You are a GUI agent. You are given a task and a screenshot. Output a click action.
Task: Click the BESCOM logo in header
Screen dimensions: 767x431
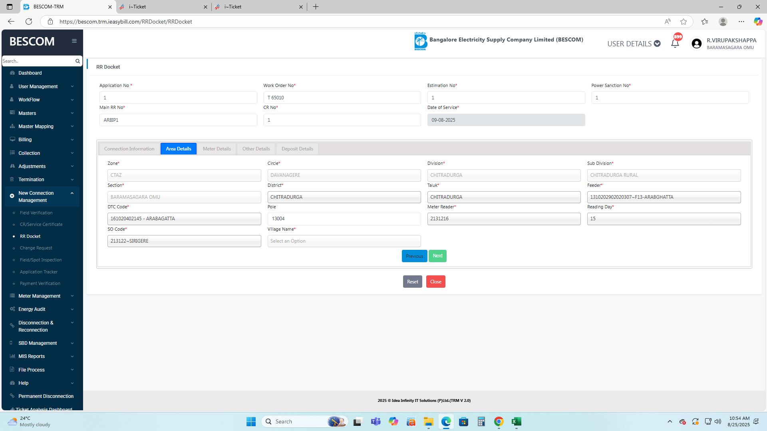[x=421, y=41]
